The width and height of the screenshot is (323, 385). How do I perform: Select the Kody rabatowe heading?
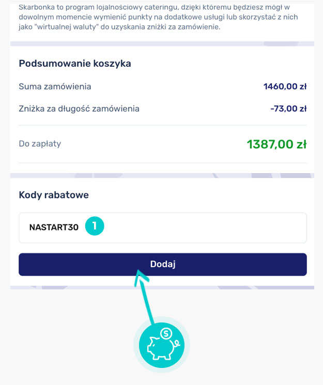pos(54,195)
